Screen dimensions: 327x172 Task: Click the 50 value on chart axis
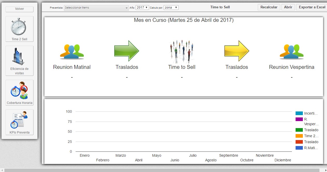click(x=70, y=131)
